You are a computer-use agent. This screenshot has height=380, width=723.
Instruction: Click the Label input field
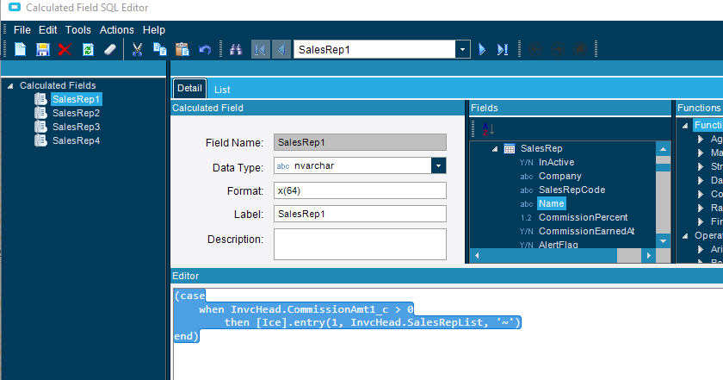360,214
